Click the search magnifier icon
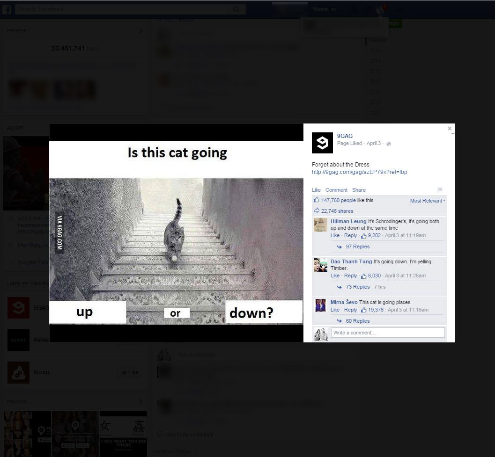The image size is (495, 457). coord(236,9)
